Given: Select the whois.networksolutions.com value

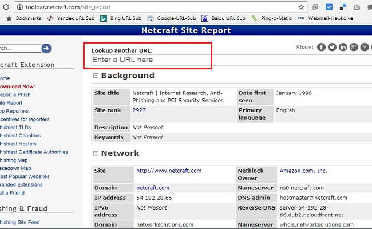Looking at the screenshot, I should click(x=316, y=225).
